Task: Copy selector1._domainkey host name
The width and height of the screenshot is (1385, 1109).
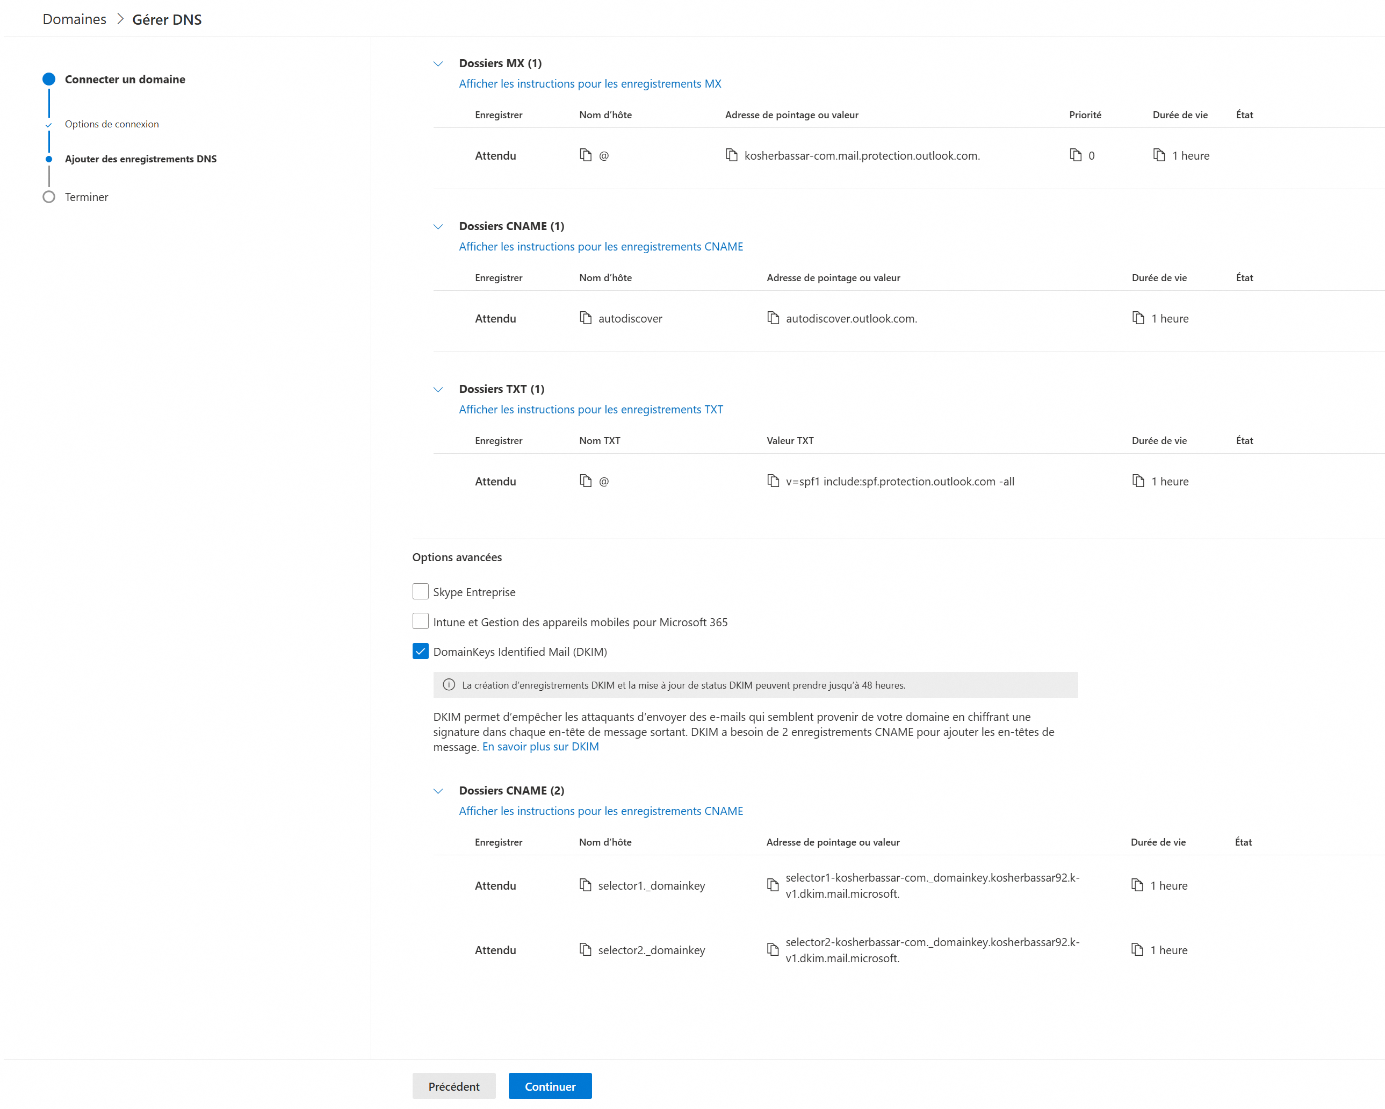Action: (x=585, y=885)
